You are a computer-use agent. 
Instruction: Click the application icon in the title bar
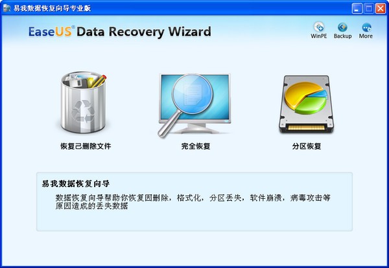pyautogui.click(x=6, y=8)
